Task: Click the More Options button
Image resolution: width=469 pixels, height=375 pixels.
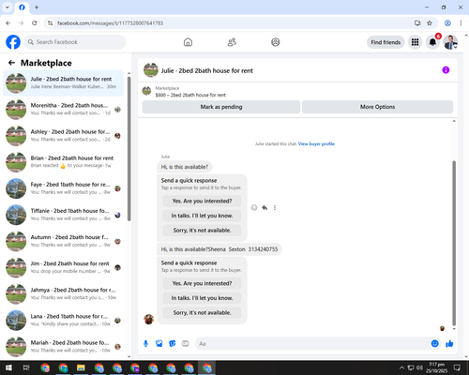Action: (377, 107)
